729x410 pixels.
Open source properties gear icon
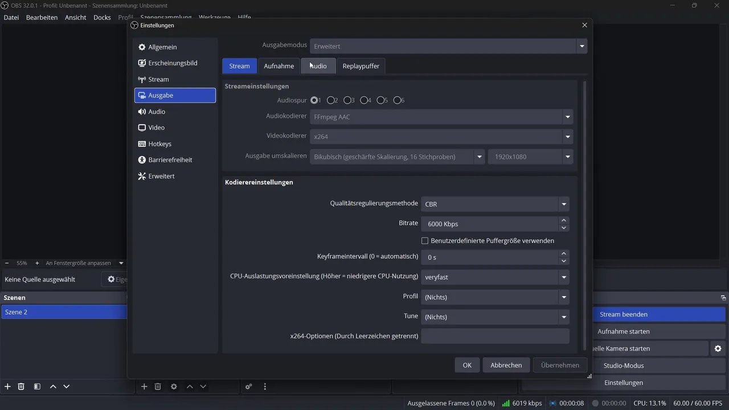coord(174,387)
